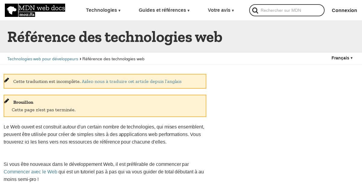Expand the Guides et références menu
The width and height of the screenshot is (362, 190).
tap(164, 10)
